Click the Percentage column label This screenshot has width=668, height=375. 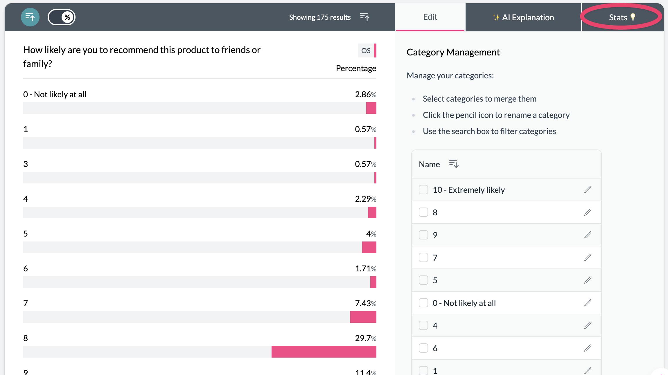point(356,68)
